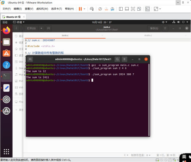Click the 'The sum is 12' terminal output

[36, 71]
